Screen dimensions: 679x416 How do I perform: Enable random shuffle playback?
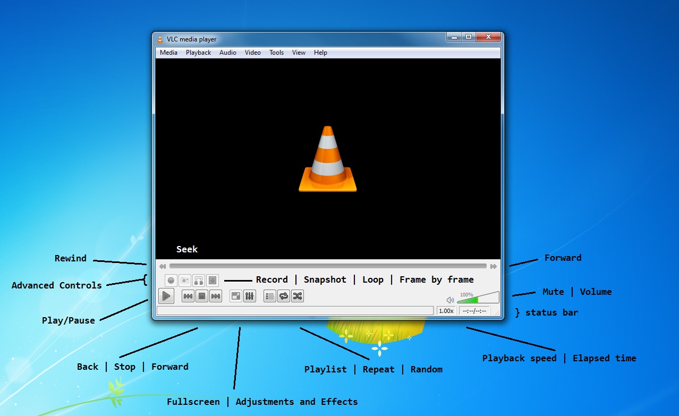click(298, 296)
